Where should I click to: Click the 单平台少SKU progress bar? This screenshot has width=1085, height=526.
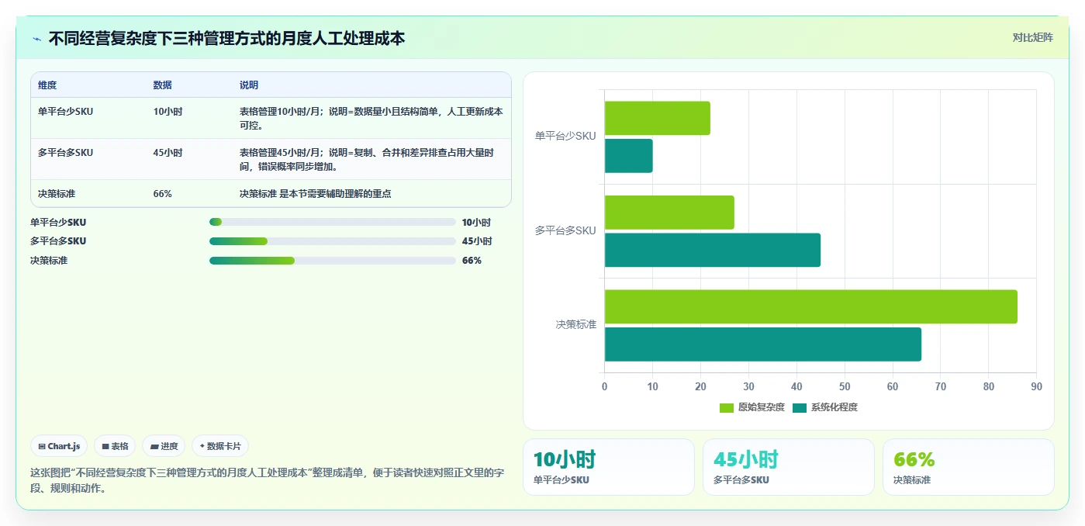pyautogui.click(x=333, y=222)
